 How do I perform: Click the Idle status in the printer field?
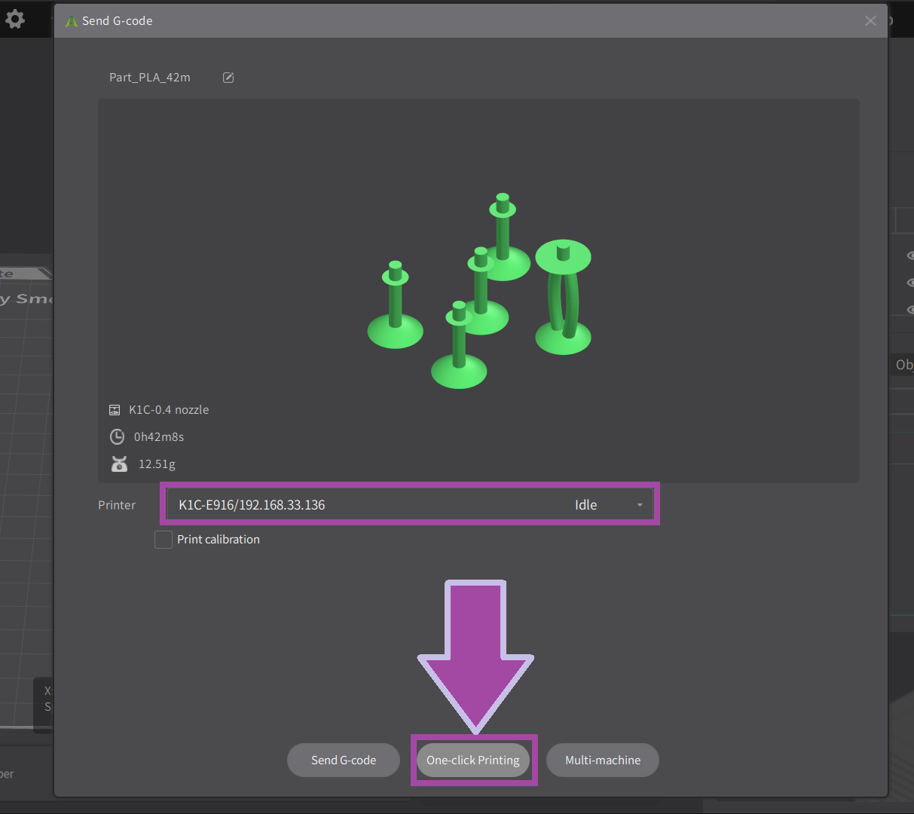point(585,505)
